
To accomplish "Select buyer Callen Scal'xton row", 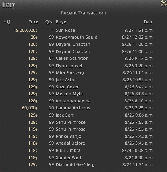I will [x=83, y=59].
